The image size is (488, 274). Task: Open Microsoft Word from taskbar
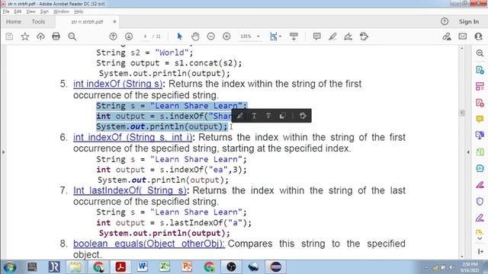[143, 267]
